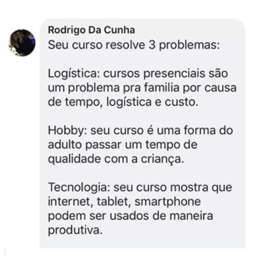Click the text 'seu curso é uma forma do'
The height and width of the screenshot is (258, 254).
[162, 130]
